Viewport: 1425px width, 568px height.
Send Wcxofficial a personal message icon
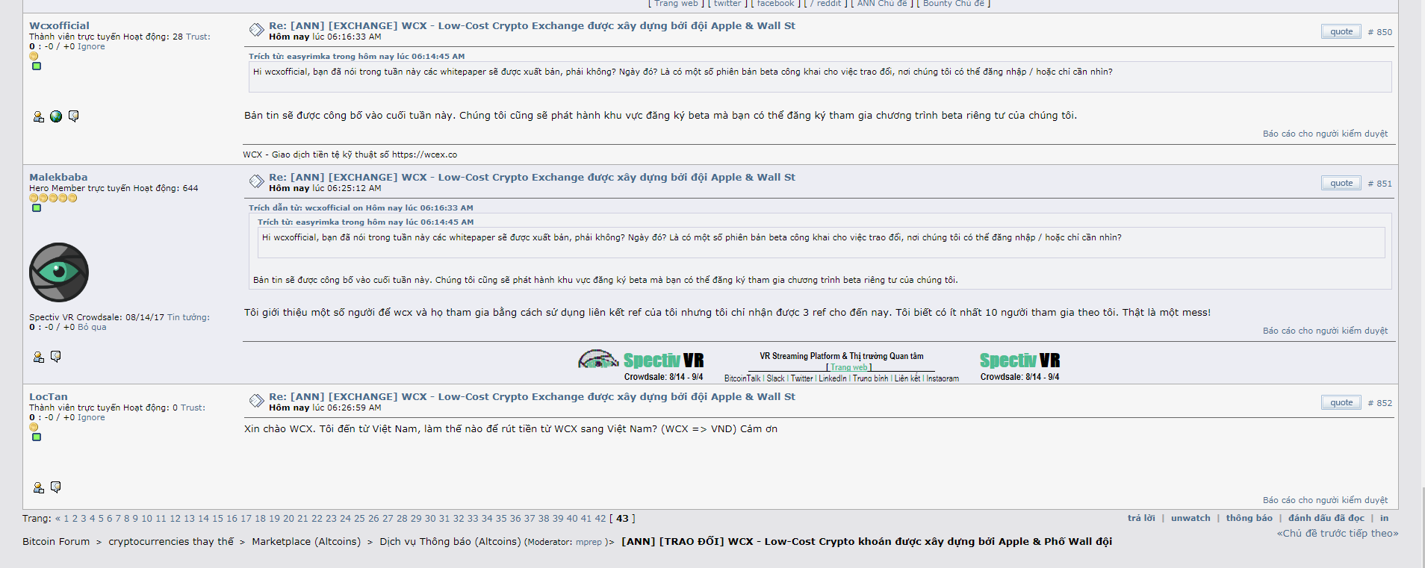click(x=73, y=116)
